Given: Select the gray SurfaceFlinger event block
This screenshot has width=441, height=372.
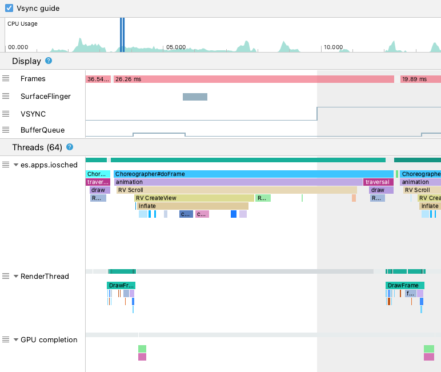Looking at the screenshot, I should pyautogui.click(x=195, y=97).
